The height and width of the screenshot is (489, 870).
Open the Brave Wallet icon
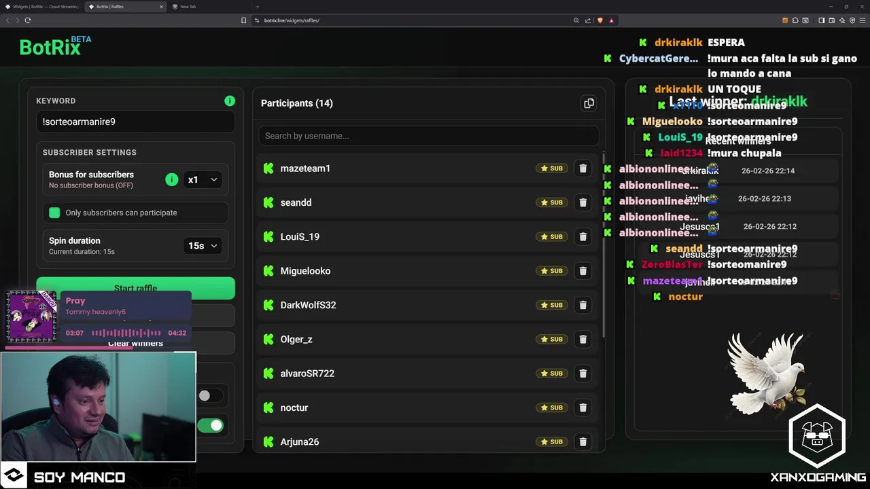point(832,20)
